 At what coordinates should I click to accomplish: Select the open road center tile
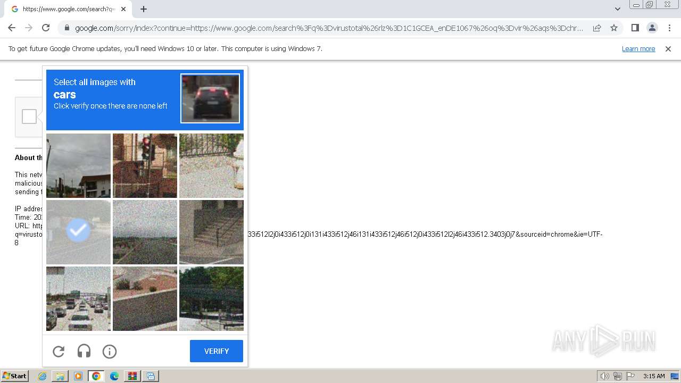click(x=145, y=232)
